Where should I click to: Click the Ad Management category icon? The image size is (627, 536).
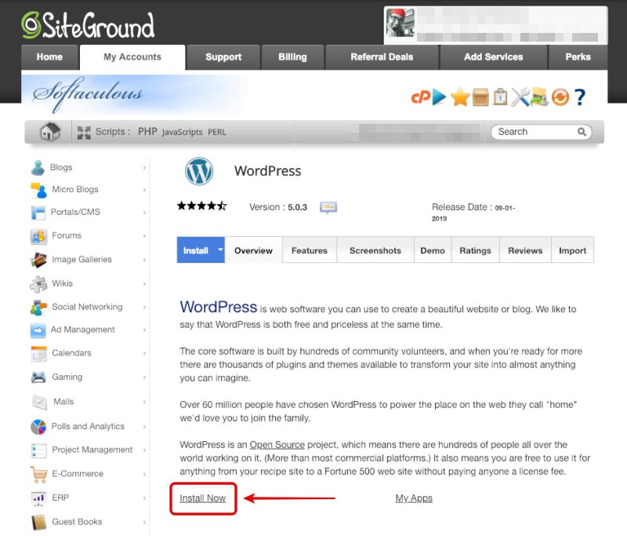tap(38, 330)
